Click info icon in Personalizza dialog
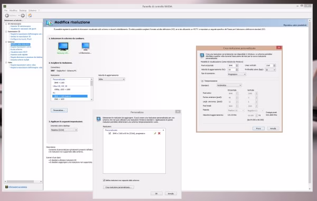The image size is (317, 201). pyautogui.click(x=98, y=119)
